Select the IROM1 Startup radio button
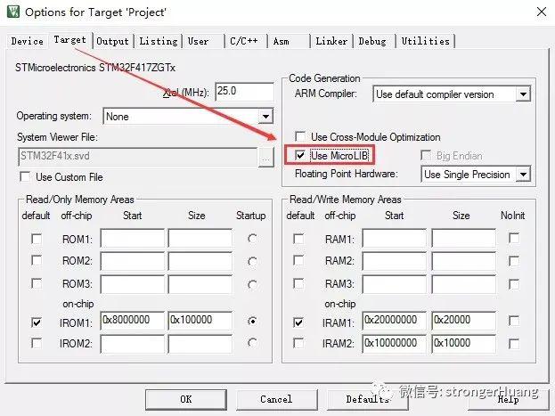 pyautogui.click(x=252, y=321)
